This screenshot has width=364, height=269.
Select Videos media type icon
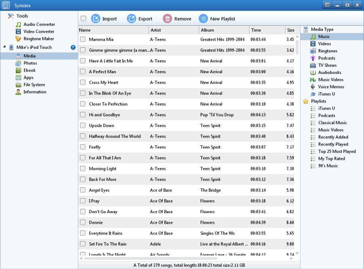click(x=313, y=44)
